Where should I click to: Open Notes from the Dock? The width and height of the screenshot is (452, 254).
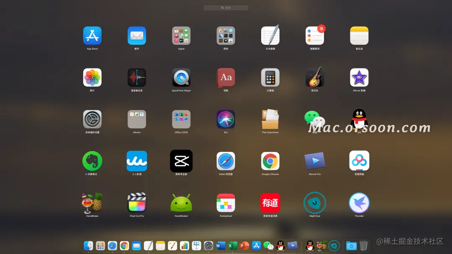point(160,246)
